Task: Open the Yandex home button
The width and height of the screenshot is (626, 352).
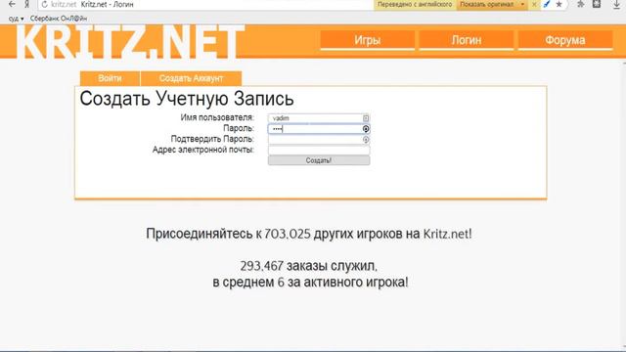Action: pyautogui.click(x=26, y=4)
